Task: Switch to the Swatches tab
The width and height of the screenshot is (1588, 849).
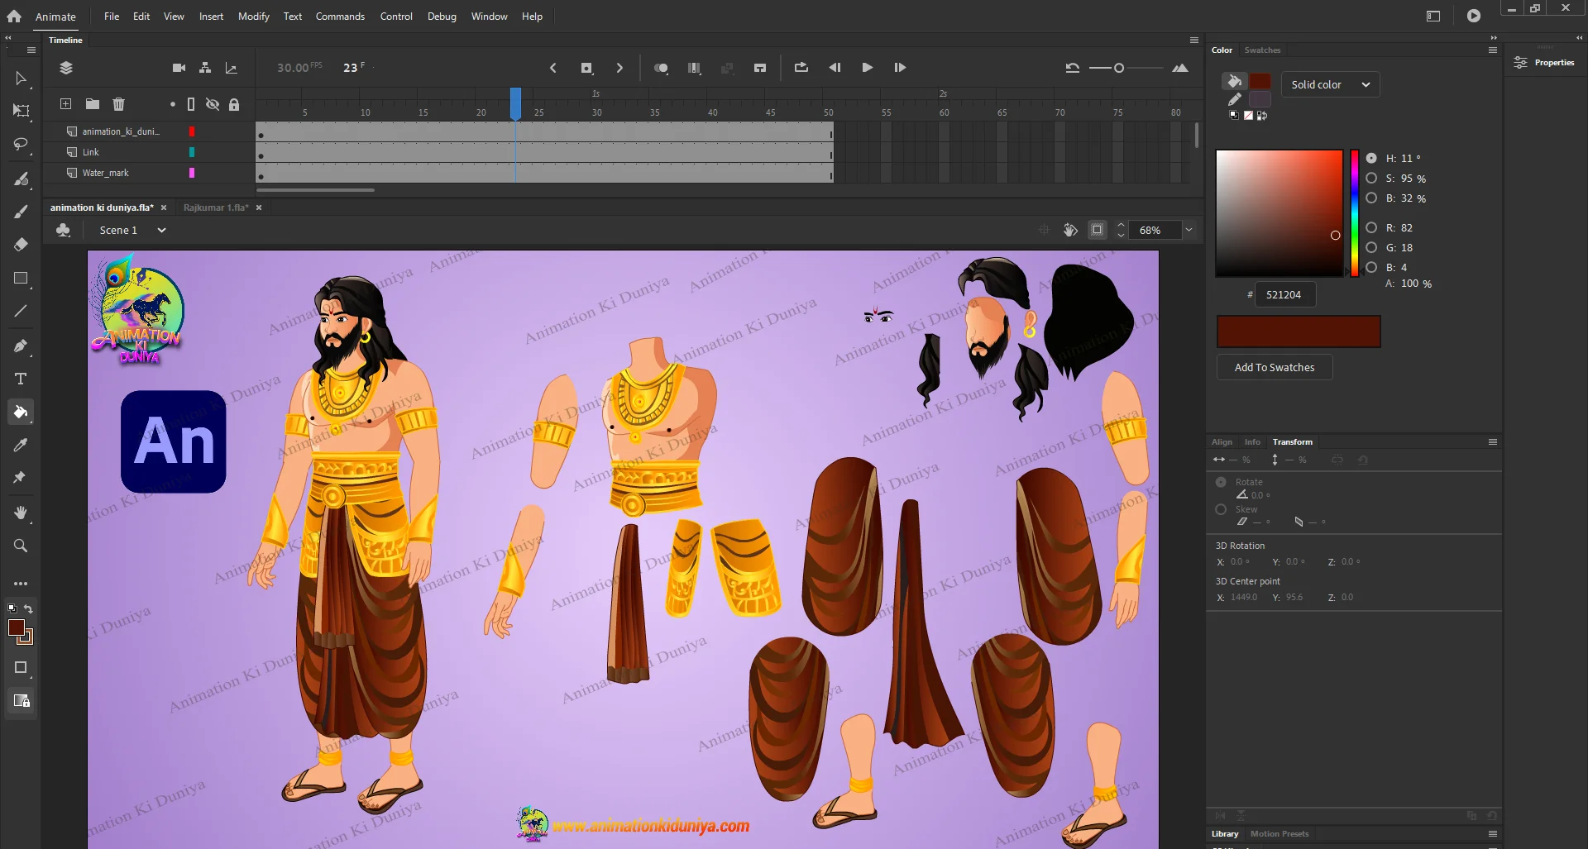Action: [x=1262, y=50]
